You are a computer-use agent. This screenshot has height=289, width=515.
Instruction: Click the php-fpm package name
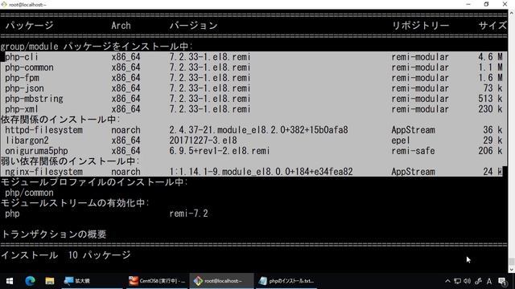click(22, 78)
